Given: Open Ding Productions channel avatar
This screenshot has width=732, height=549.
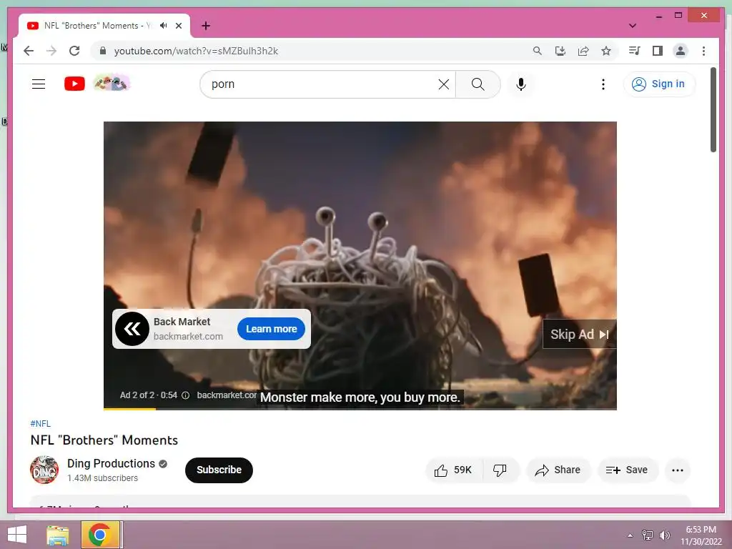Looking at the screenshot, I should pyautogui.click(x=44, y=470).
